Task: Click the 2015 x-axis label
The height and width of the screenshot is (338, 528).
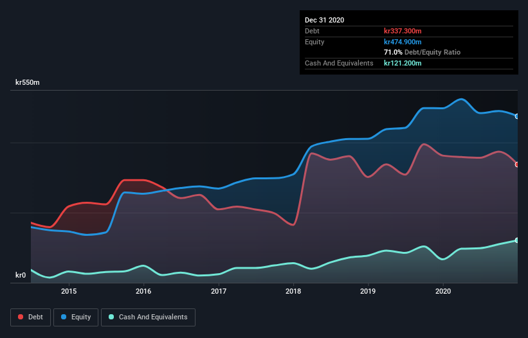Action: click(x=69, y=291)
